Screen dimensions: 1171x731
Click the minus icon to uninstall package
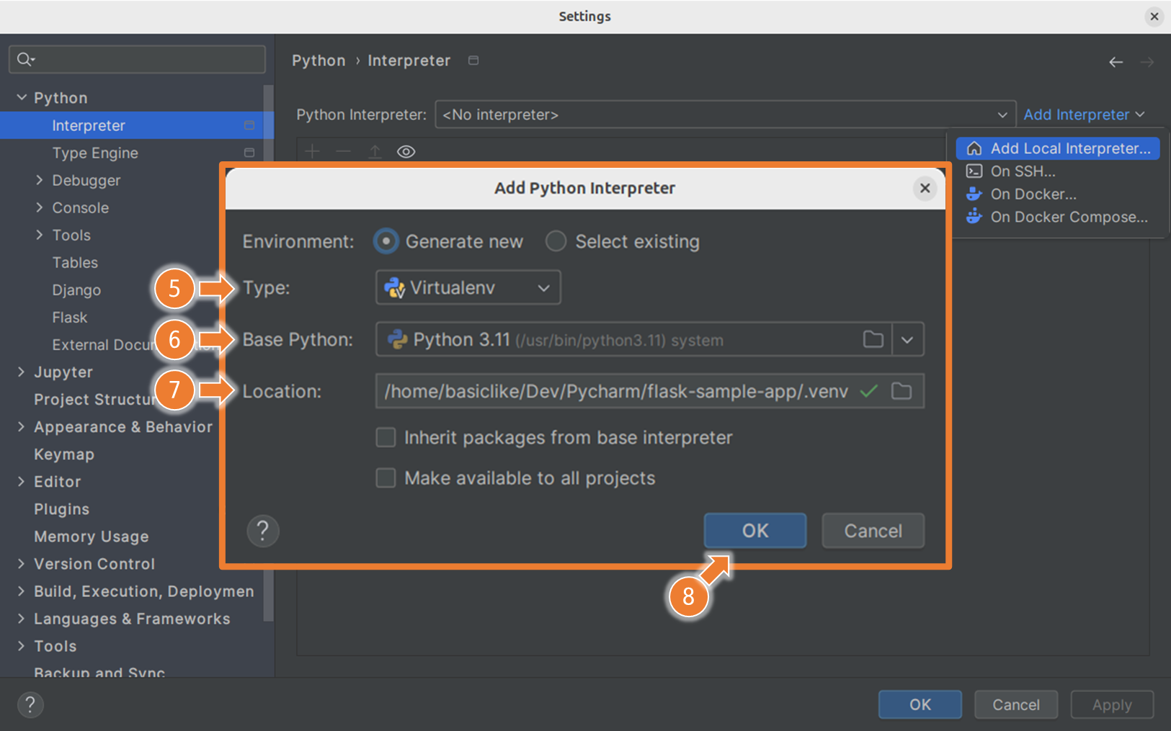click(x=344, y=151)
